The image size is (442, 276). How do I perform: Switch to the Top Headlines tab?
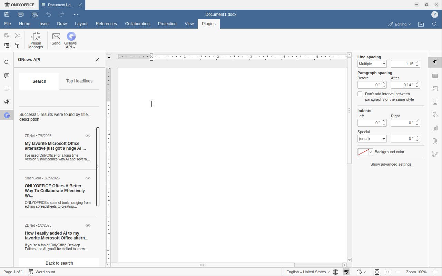click(79, 81)
